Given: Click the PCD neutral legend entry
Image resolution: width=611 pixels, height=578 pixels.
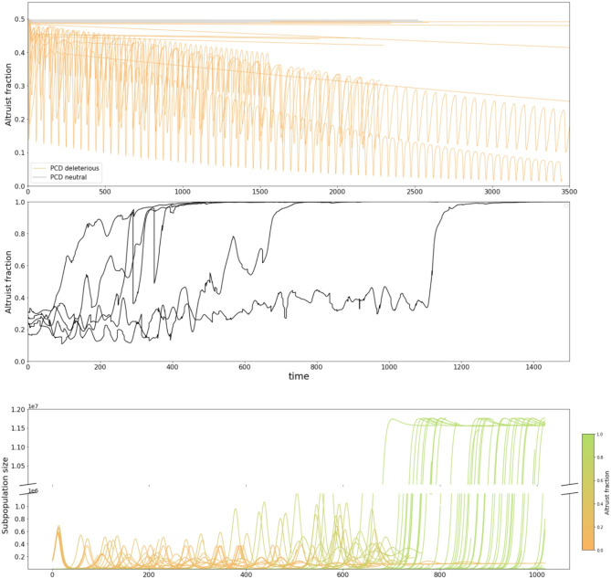Looking at the screenshot, I should (68, 177).
